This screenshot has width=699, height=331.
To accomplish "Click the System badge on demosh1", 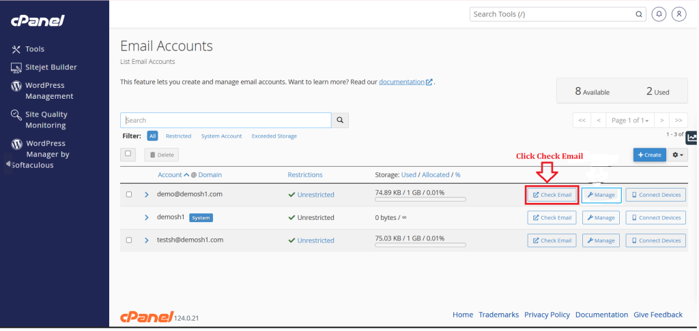I will point(201,218).
